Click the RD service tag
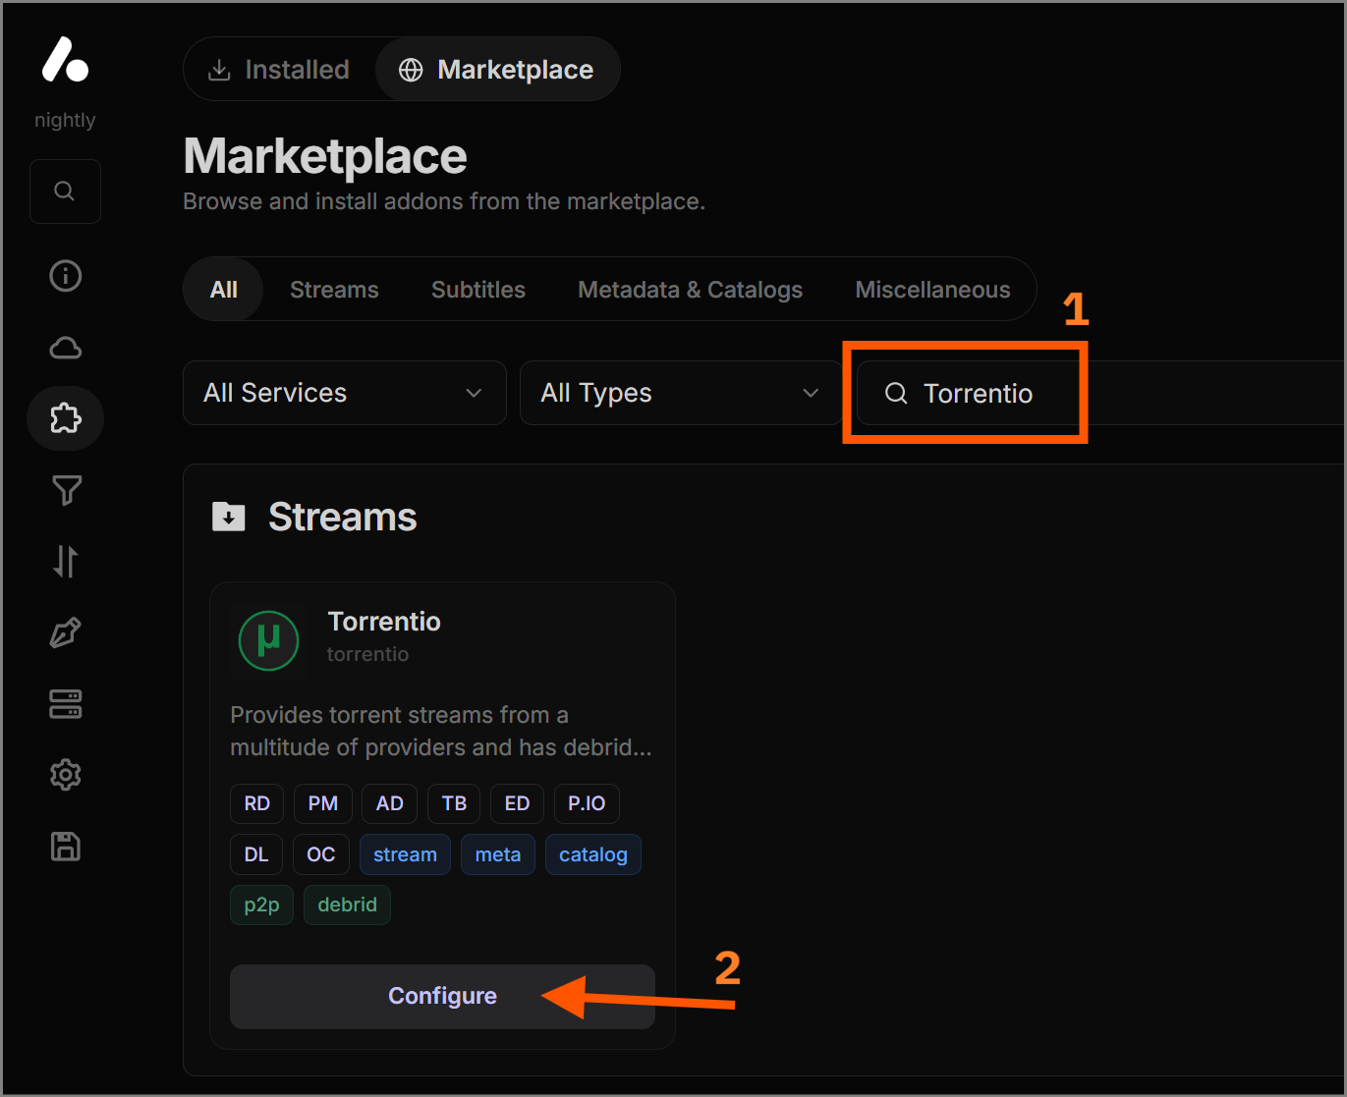1347x1097 pixels. (x=257, y=803)
